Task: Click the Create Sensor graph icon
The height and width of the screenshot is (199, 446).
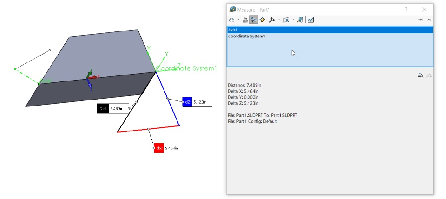Action: click(311, 20)
